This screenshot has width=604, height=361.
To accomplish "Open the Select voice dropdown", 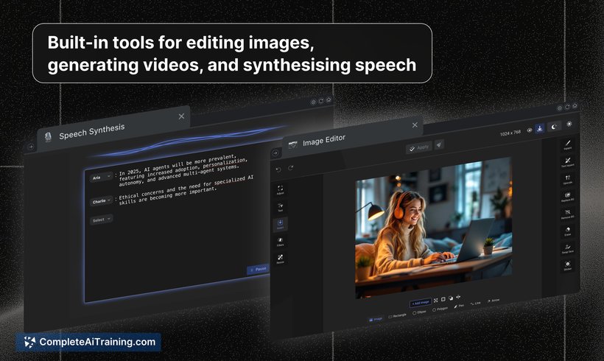I will pos(101,220).
